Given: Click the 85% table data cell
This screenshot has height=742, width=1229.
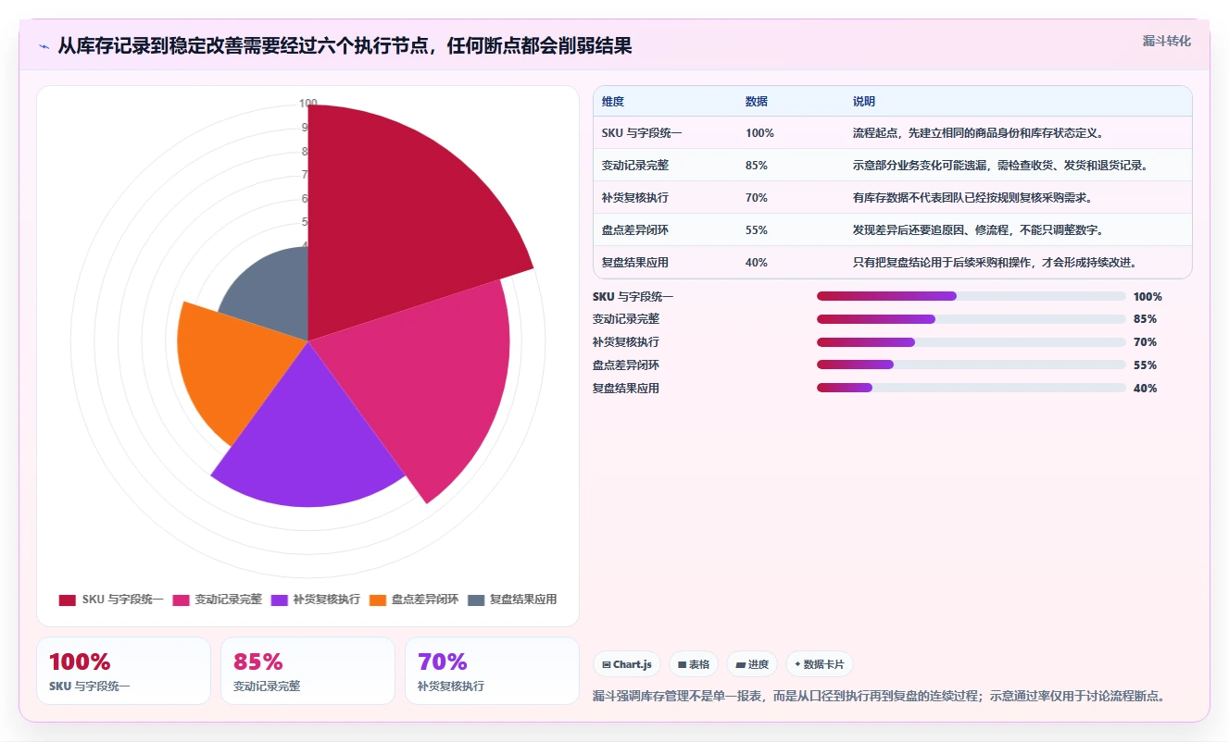Looking at the screenshot, I should [x=757, y=166].
